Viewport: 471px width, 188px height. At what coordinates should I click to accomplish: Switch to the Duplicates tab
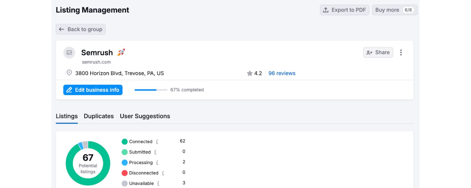click(x=99, y=116)
